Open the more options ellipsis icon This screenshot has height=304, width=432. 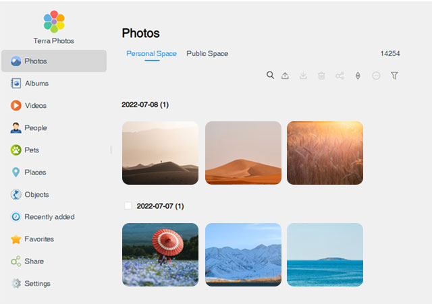pos(376,75)
